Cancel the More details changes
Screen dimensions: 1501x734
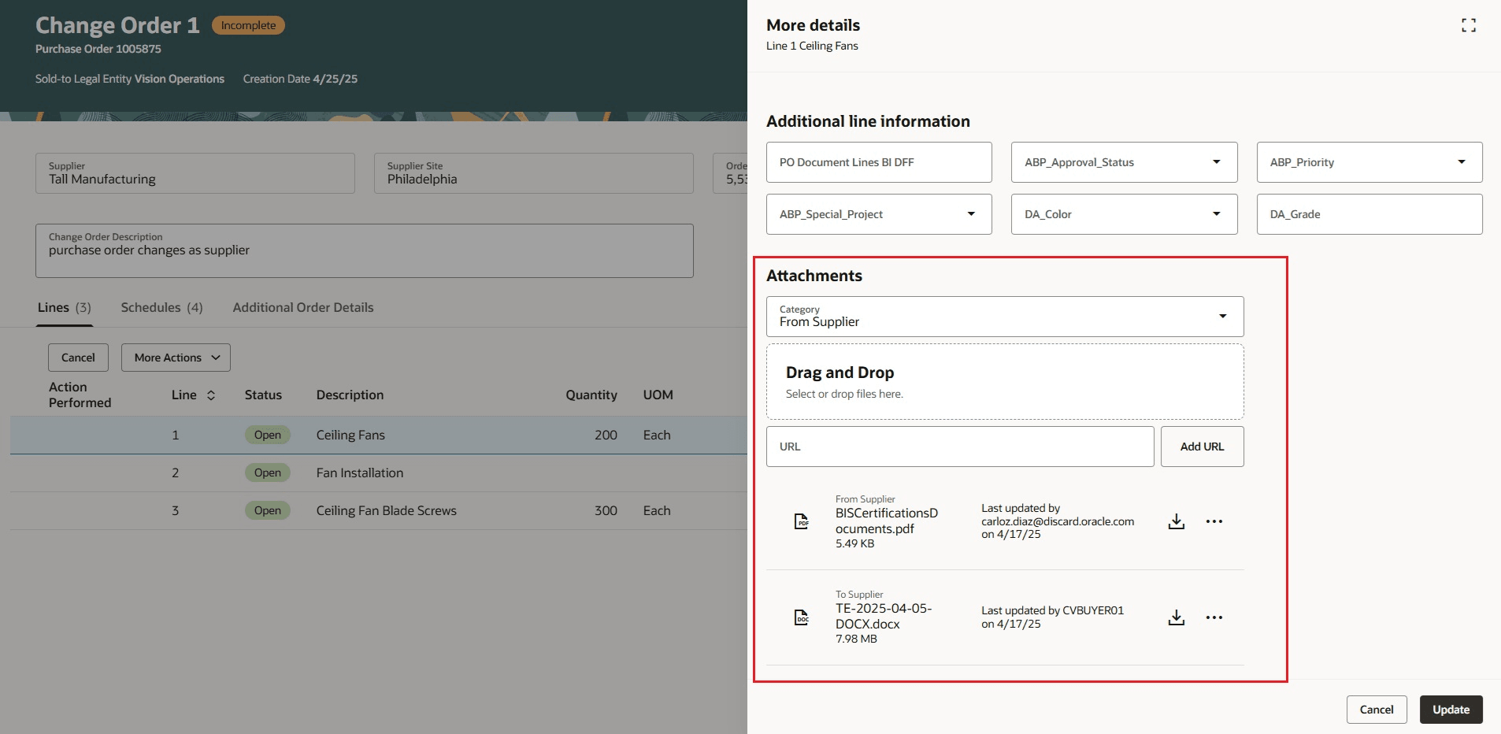click(x=1376, y=709)
